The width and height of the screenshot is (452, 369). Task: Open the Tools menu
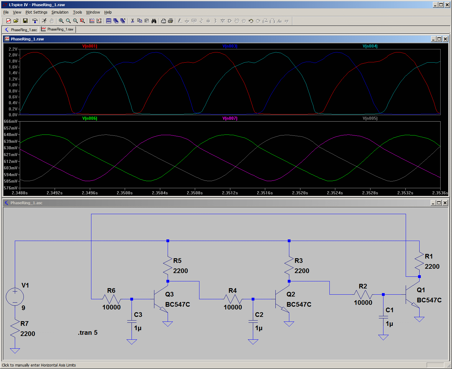point(77,12)
